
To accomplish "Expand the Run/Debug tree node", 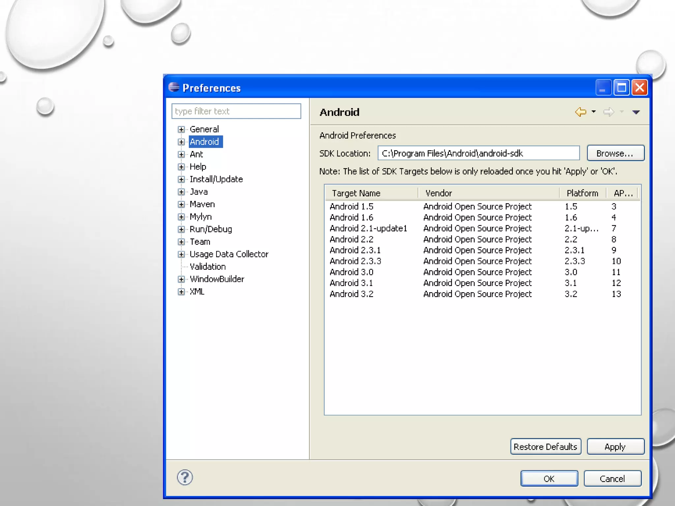I will click(181, 230).
